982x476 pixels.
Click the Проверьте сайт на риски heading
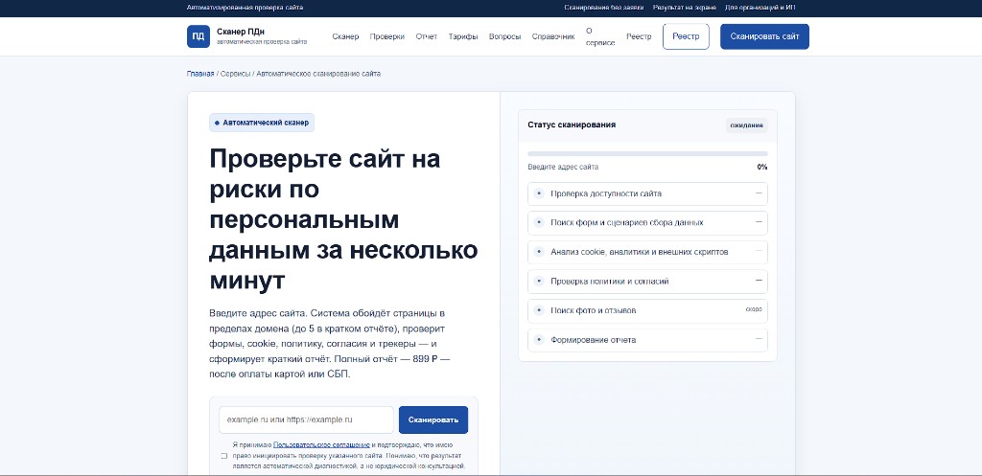pyautogui.click(x=343, y=220)
